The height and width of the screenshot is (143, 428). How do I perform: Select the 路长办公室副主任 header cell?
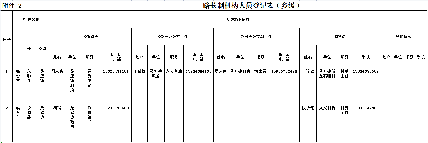pyautogui.click(x=256, y=37)
